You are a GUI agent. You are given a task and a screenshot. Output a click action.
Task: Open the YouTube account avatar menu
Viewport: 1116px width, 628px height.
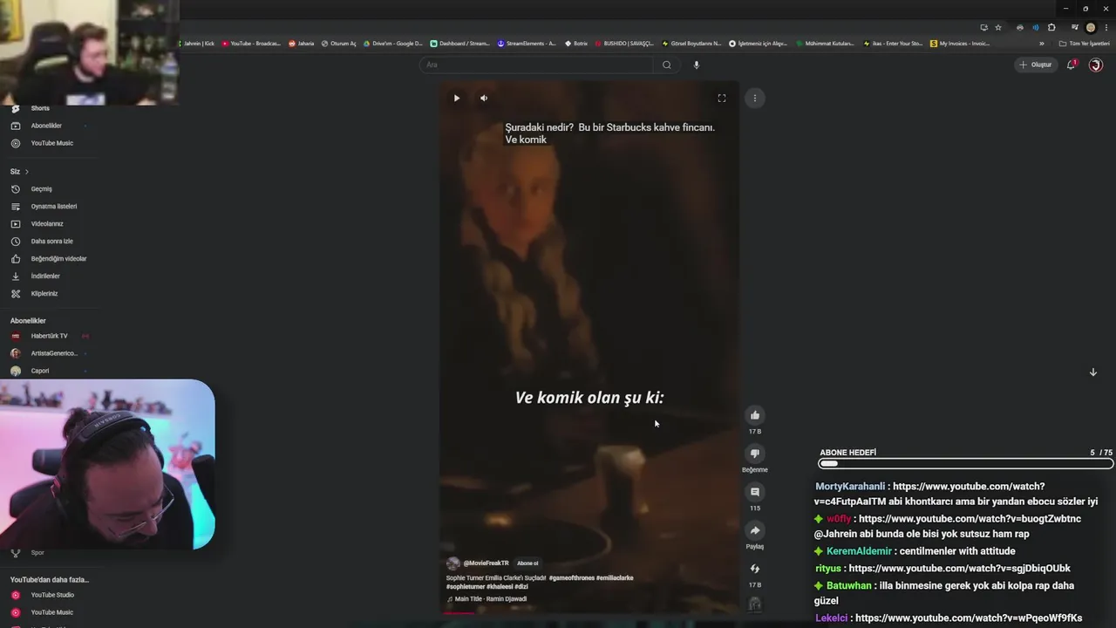1096,65
